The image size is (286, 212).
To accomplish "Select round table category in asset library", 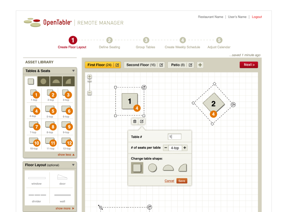I will (x=43, y=82).
